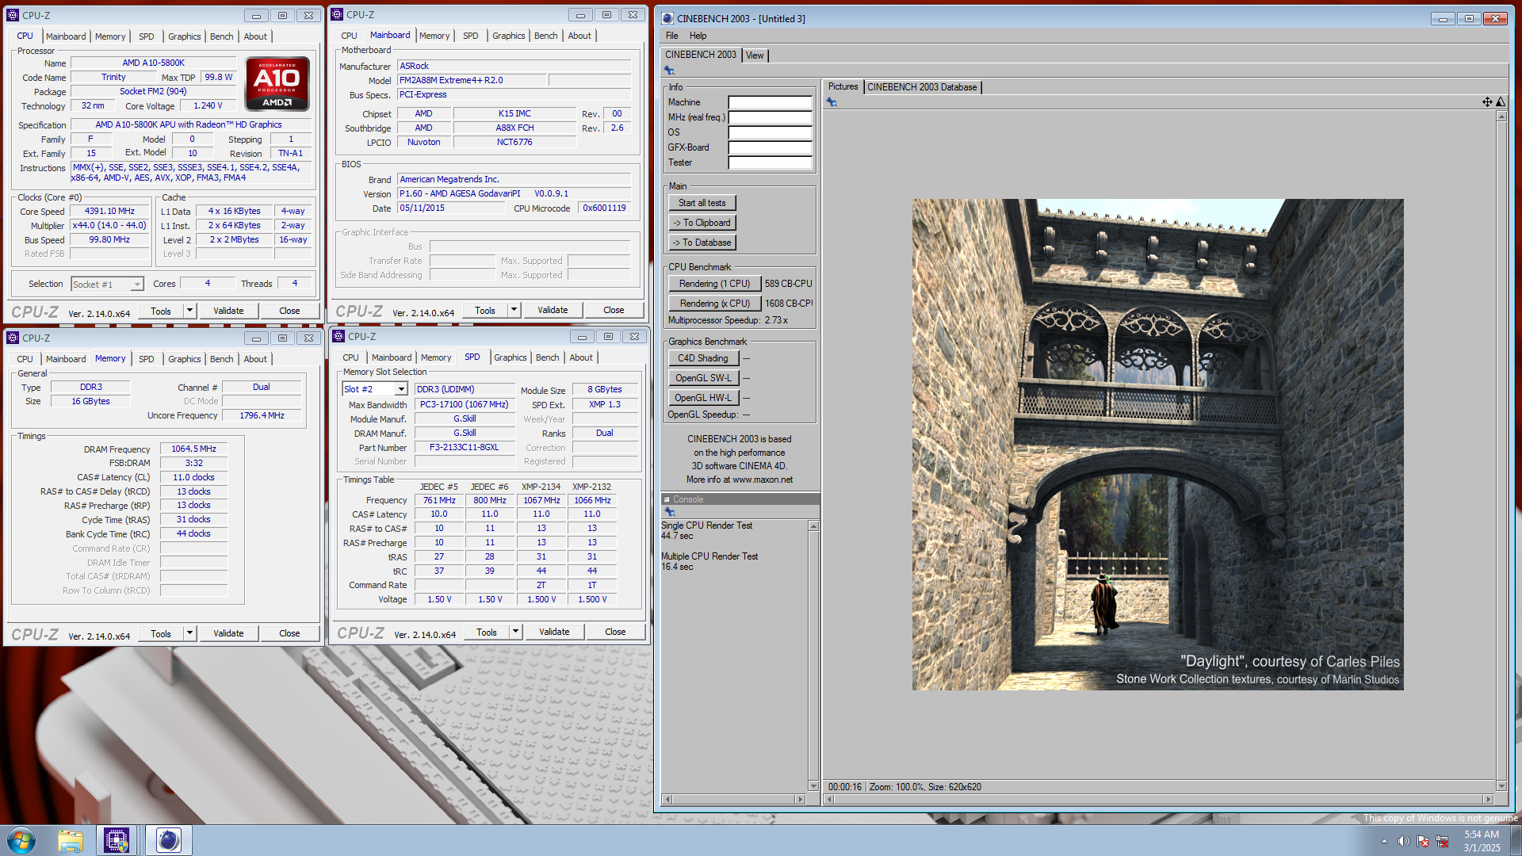
Task: Open the Tools dropdown arrow in the SPD window
Action: (x=515, y=632)
